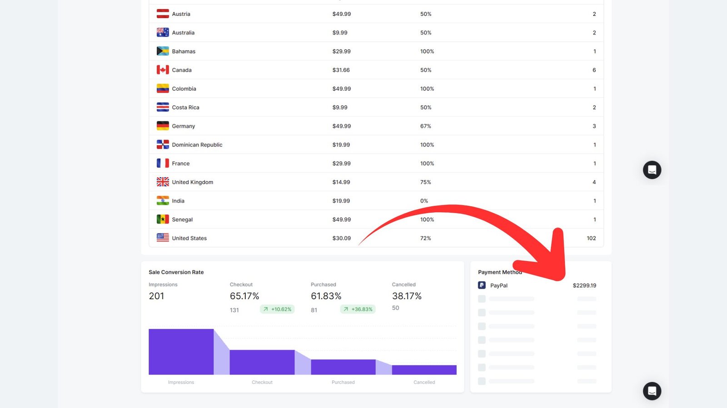The image size is (727, 408).
Task: Click the PayPal logo icon
Action: tap(482, 285)
